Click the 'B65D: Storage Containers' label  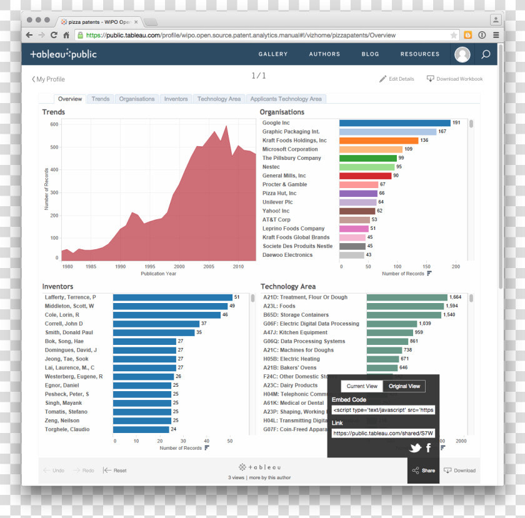point(296,315)
